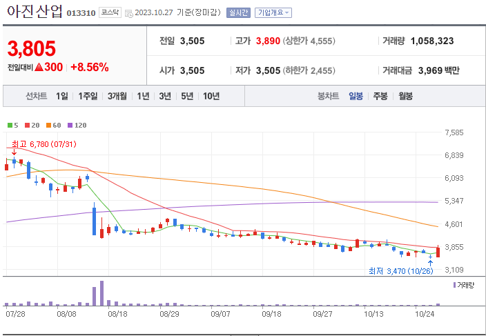
Task: Select the 1주일 line chart tab
Action: coord(88,96)
